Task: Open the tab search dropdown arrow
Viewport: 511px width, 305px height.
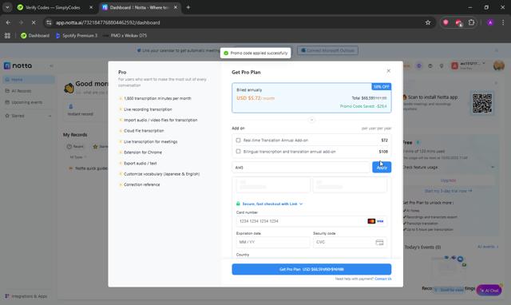Action: (7, 7)
